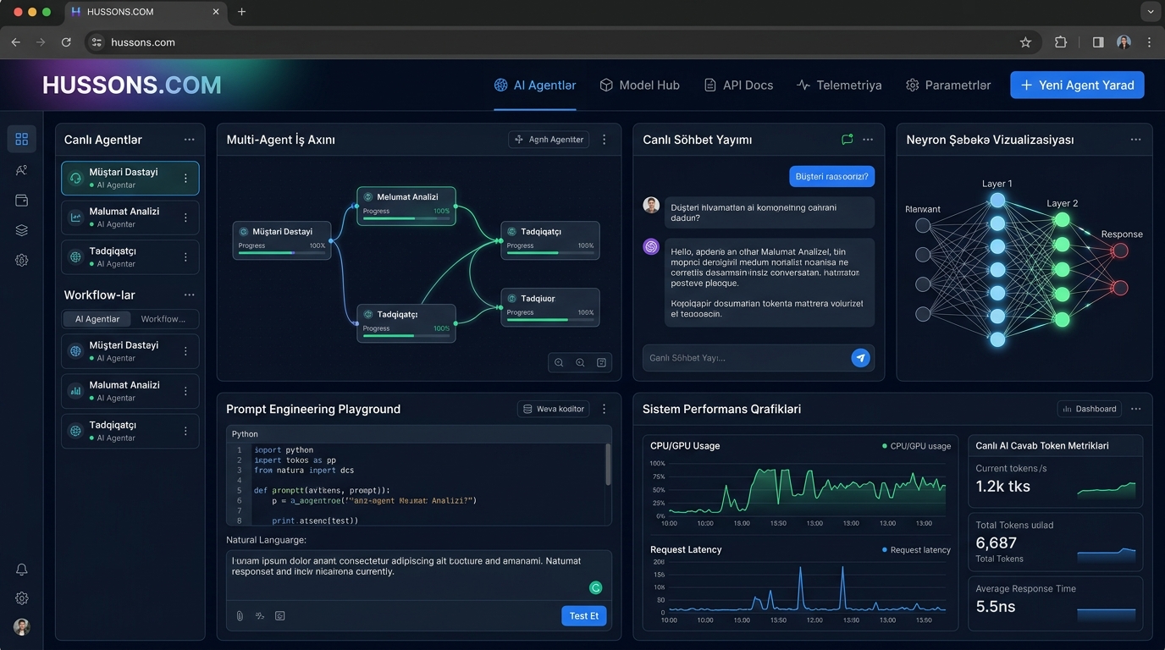Open Tədqiqatçı options under Canlı Agentlər
The height and width of the screenshot is (650, 1165).
tap(185, 258)
